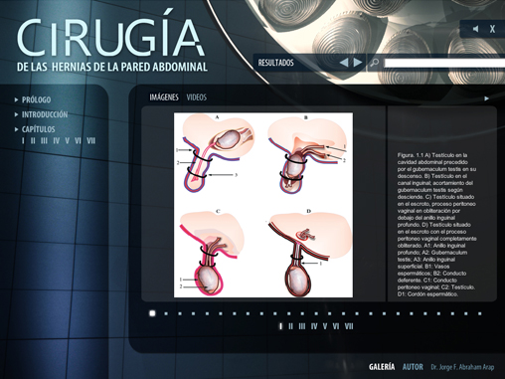The height and width of the screenshot is (379, 505).
Task: Go to previous result with left arrow
Action: click(x=344, y=63)
